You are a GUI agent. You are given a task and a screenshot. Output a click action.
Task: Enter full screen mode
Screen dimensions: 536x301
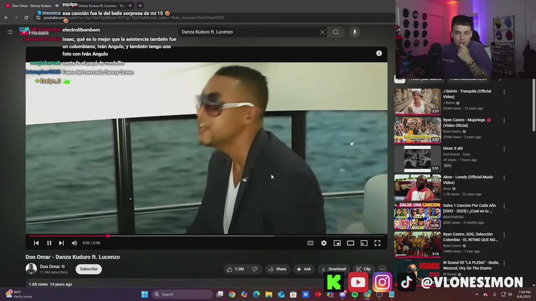(x=377, y=243)
